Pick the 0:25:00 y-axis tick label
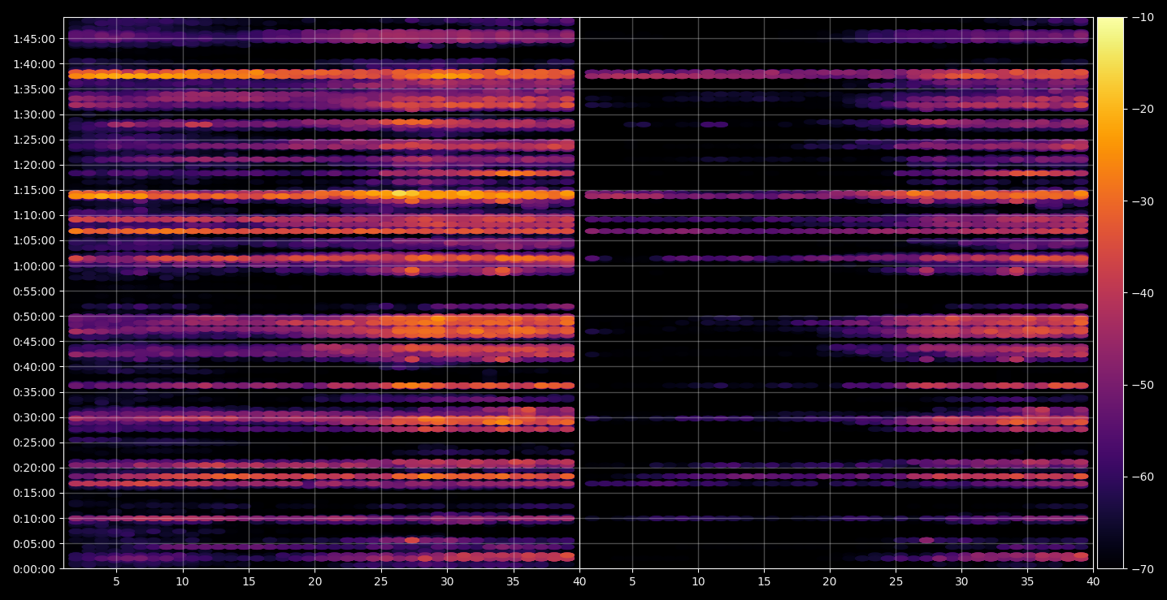Image resolution: width=1167 pixels, height=600 pixels. click(34, 442)
